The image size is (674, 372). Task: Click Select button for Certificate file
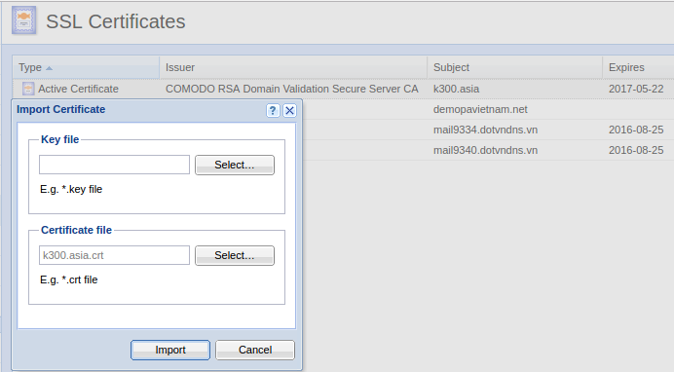pyautogui.click(x=235, y=255)
